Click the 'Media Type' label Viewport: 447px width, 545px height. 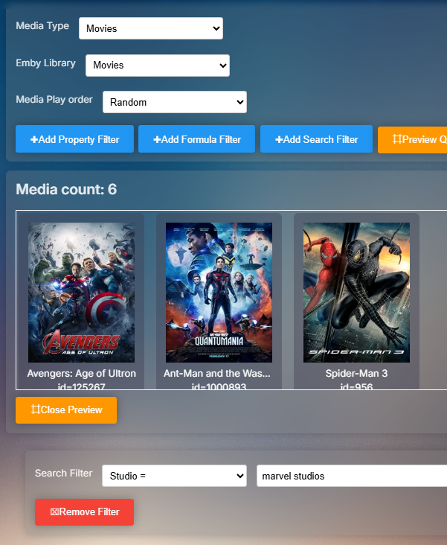coord(42,26)
